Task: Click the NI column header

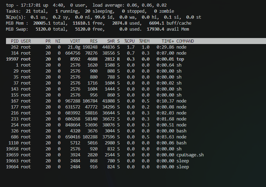Action: 58,41
